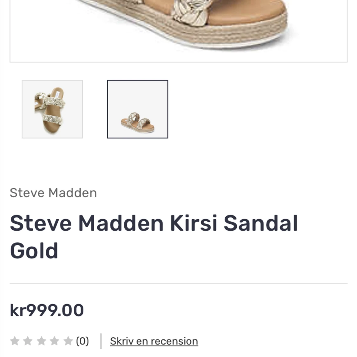The height and width of the screenshot is (357, 357).
Task: Click the second rating star
Action: 28,341
